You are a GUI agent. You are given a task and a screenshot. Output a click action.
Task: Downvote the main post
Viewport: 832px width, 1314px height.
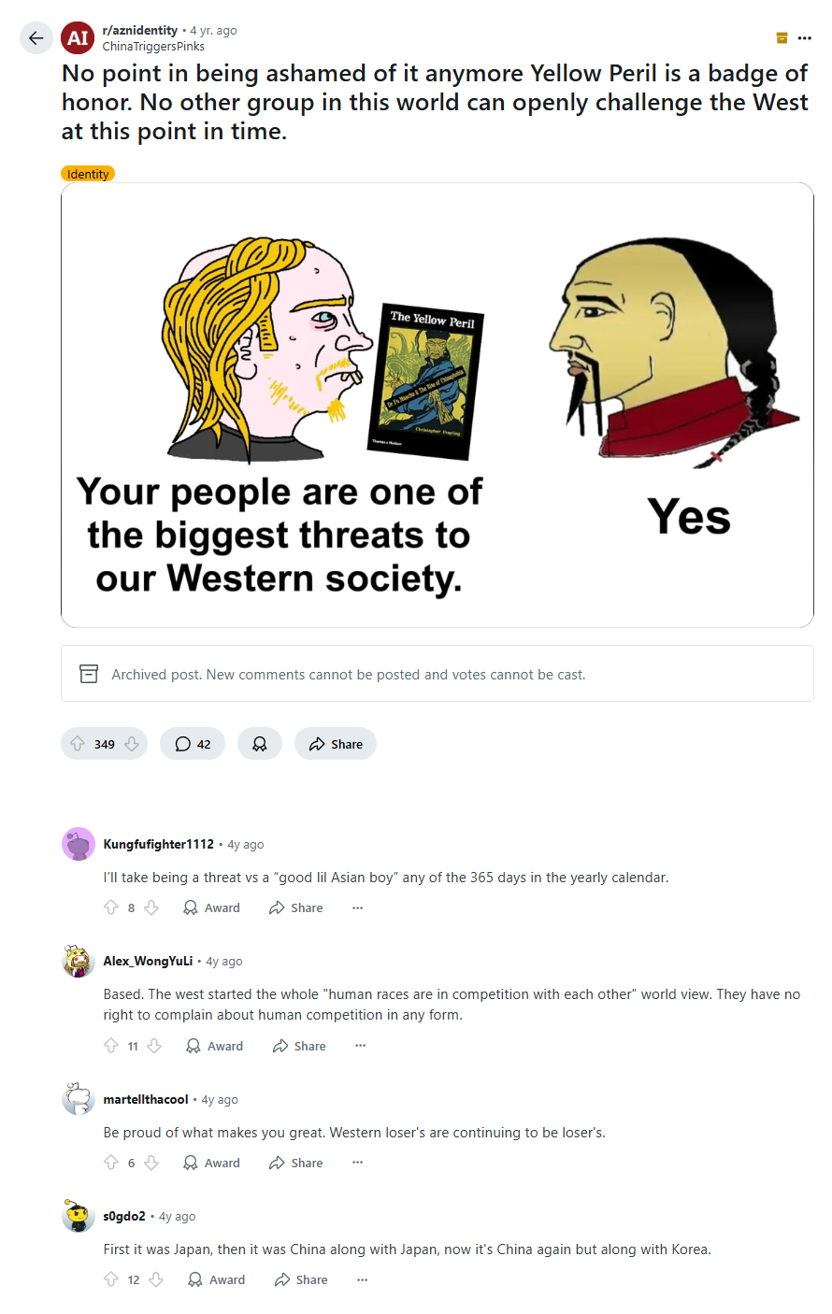point(132,744)
